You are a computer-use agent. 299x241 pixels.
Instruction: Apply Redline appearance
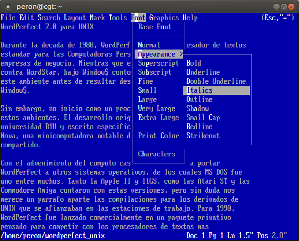point(199,127)
